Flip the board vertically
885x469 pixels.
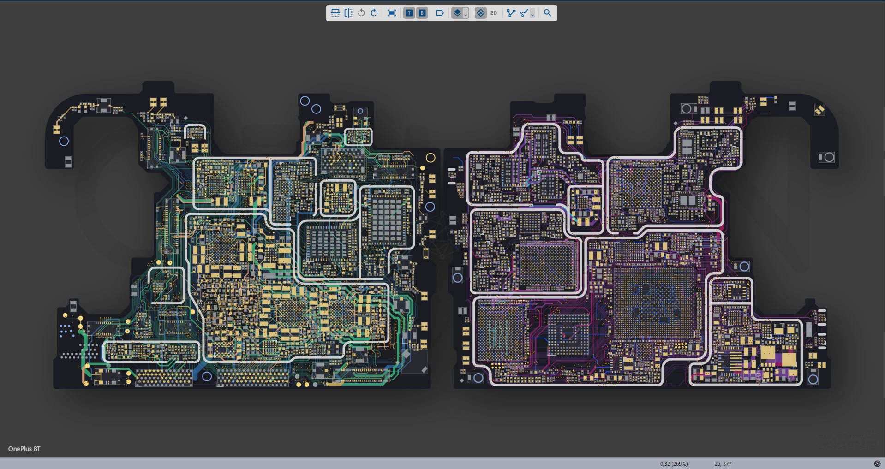335,13
